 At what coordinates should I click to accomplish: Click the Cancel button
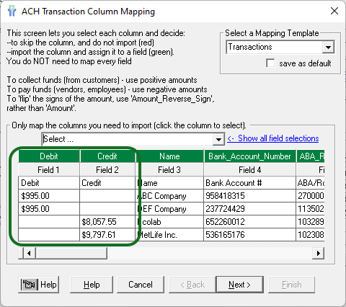(x=141, y=285)
